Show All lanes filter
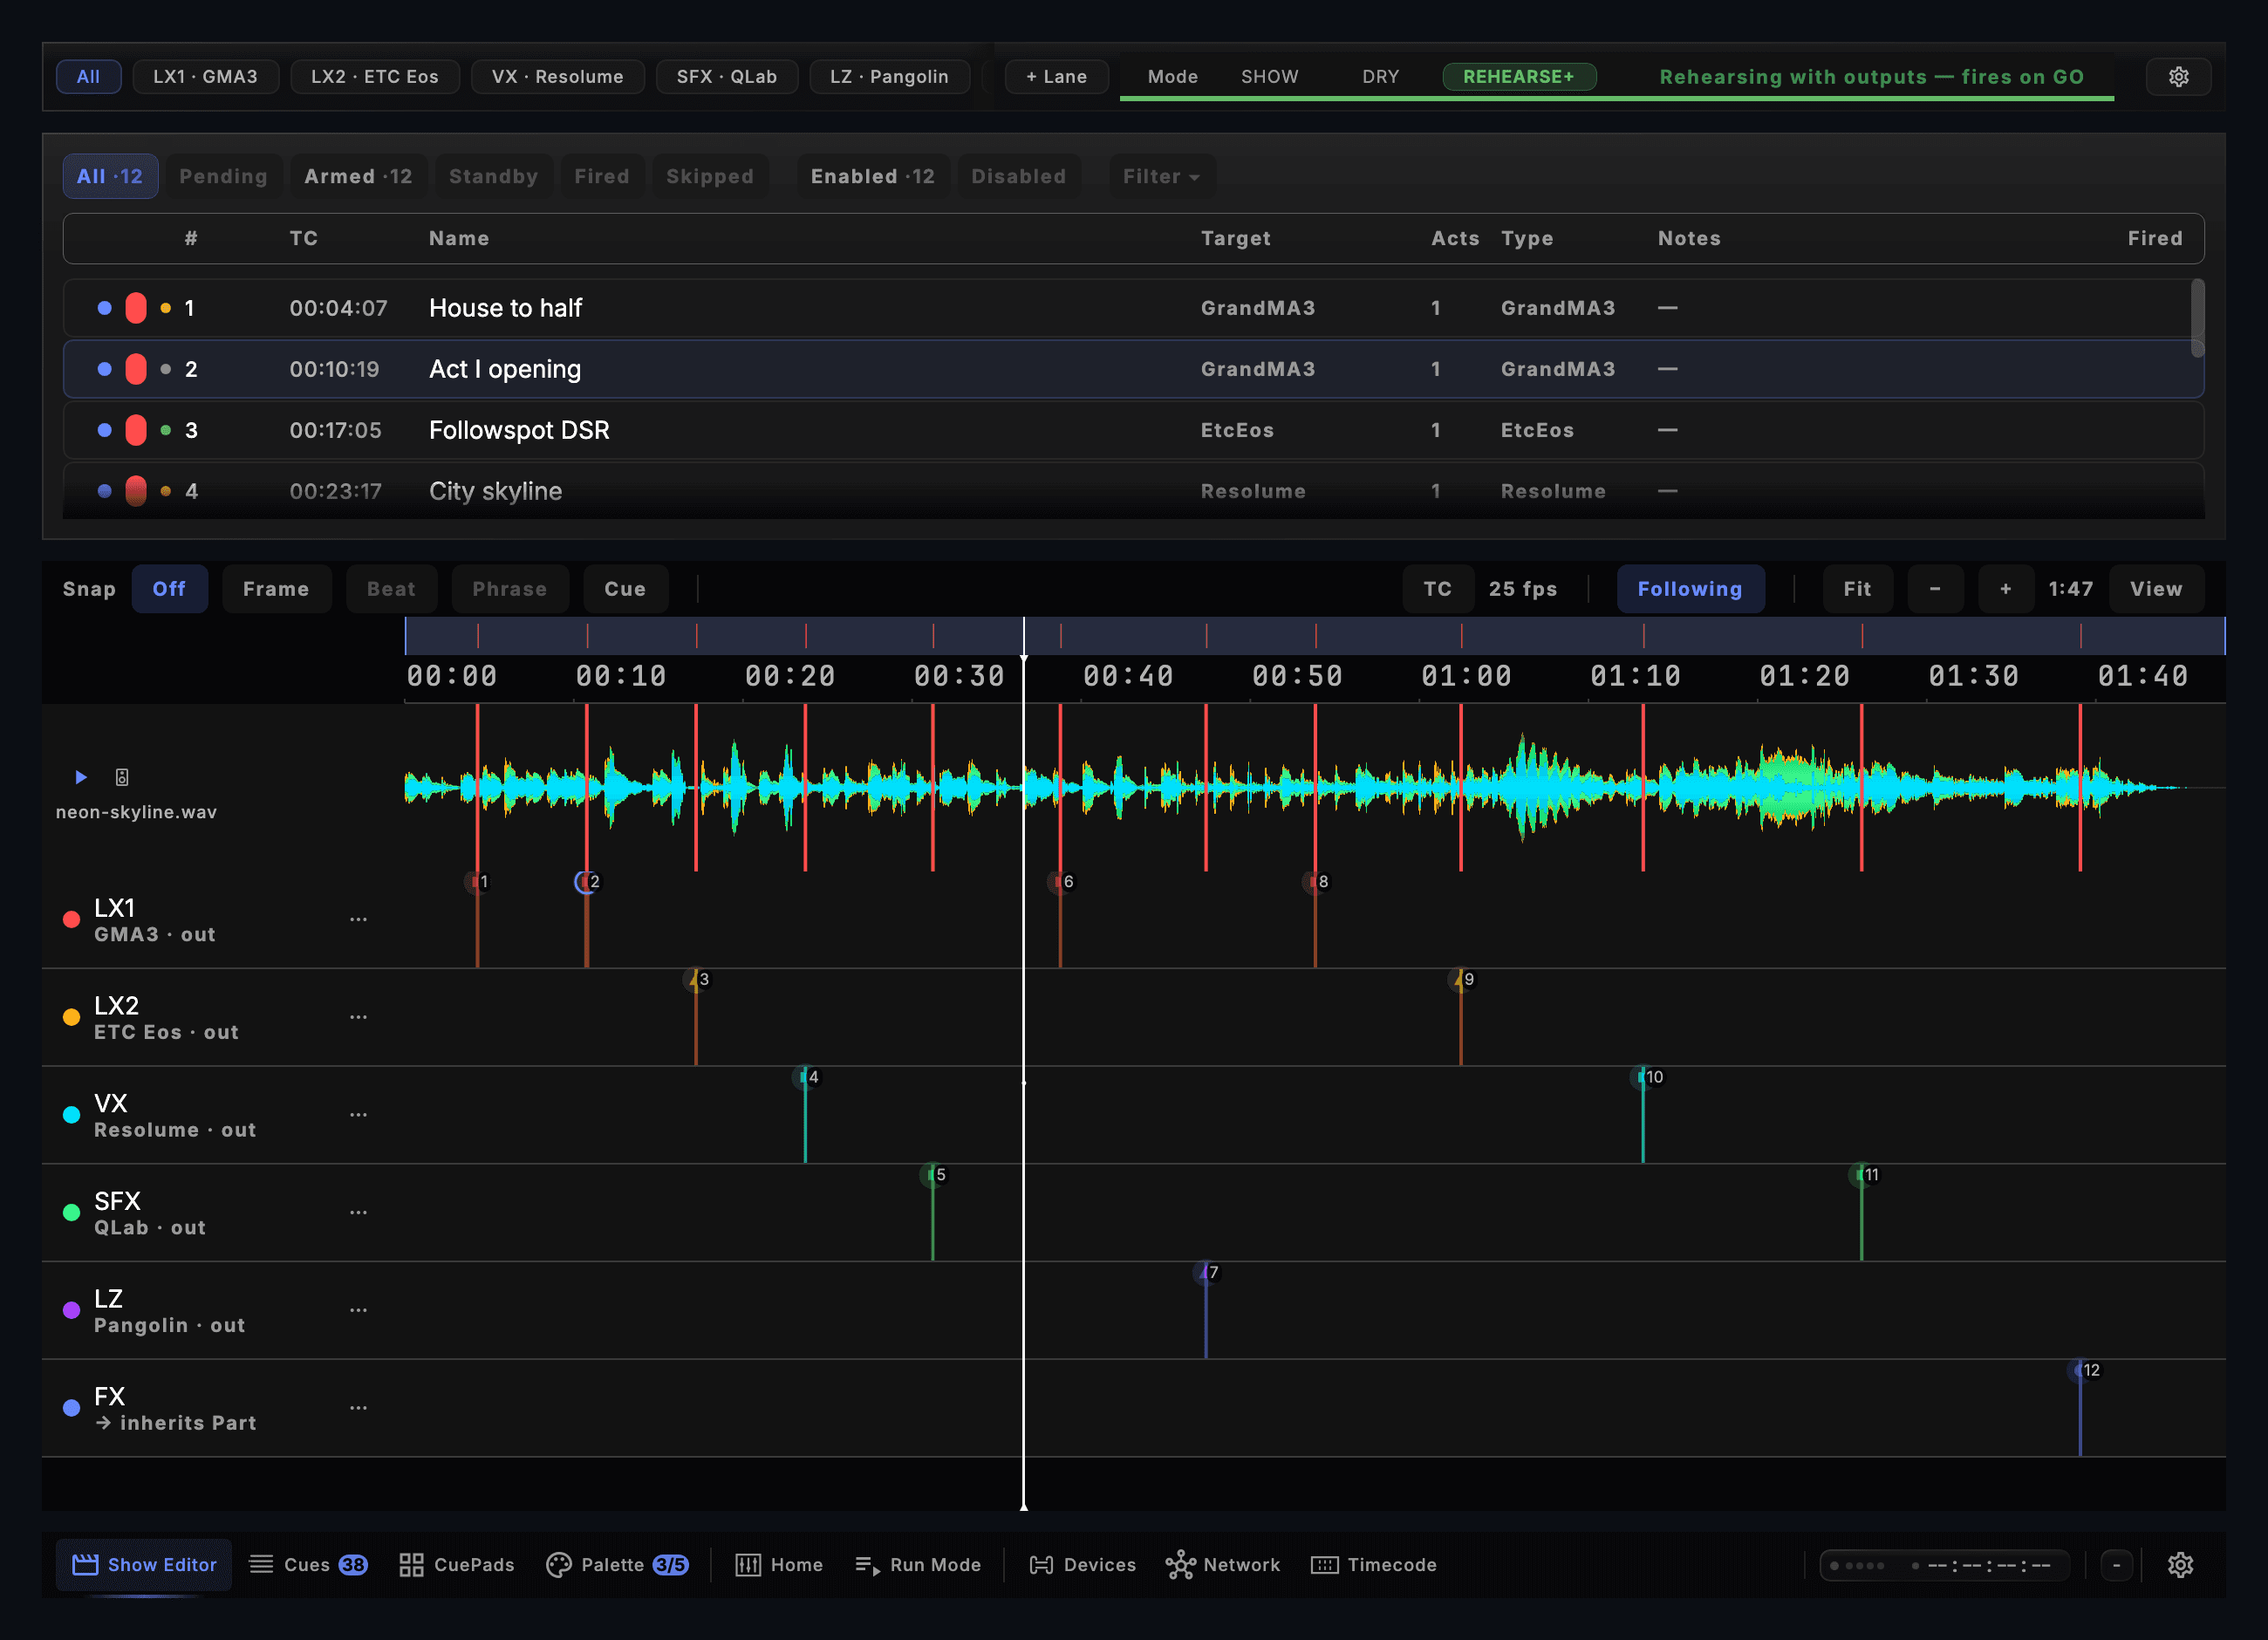The image size is (2268, 1640). [x=88, y=77]
